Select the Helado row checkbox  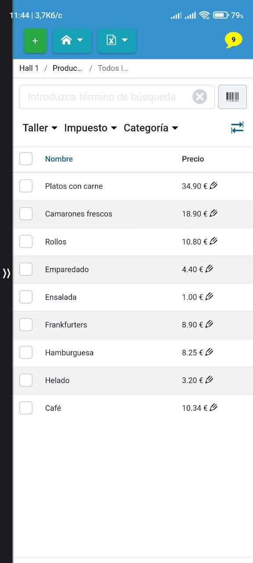pos(26,380)
